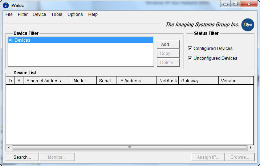Open the Device menu
This screenshot has height=166, width=260.
click(x=39, y=14)
